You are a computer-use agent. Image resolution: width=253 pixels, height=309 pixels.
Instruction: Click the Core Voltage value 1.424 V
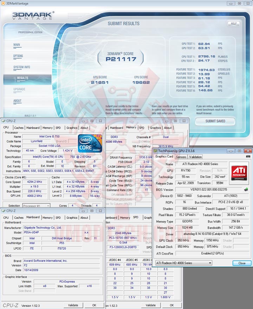pyautogui.click(x=67, y=150)
